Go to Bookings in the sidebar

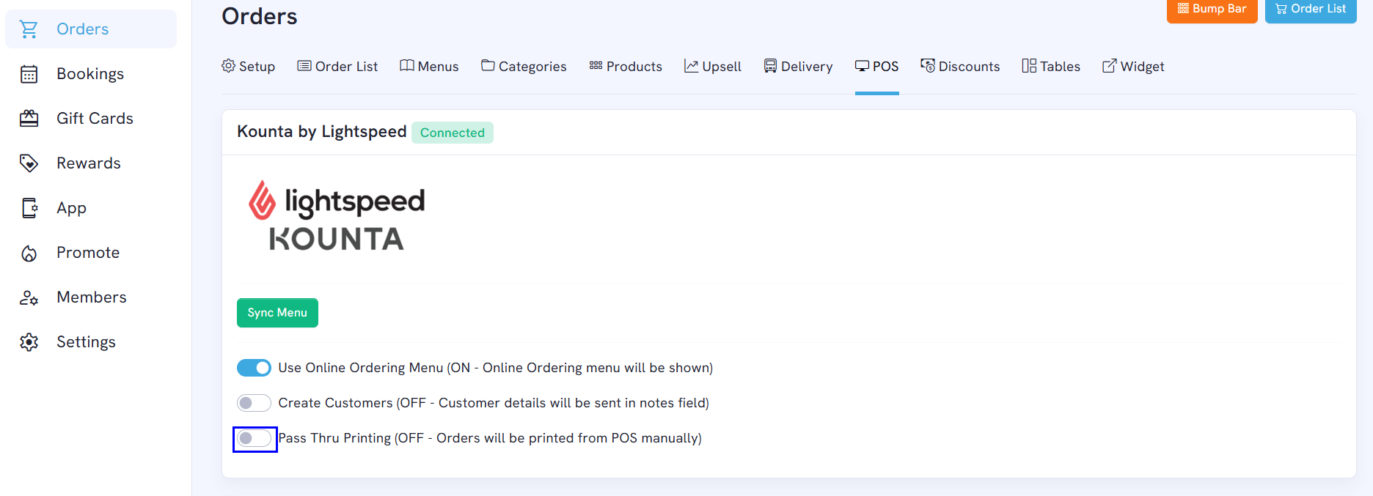click(x=91, y=74)
